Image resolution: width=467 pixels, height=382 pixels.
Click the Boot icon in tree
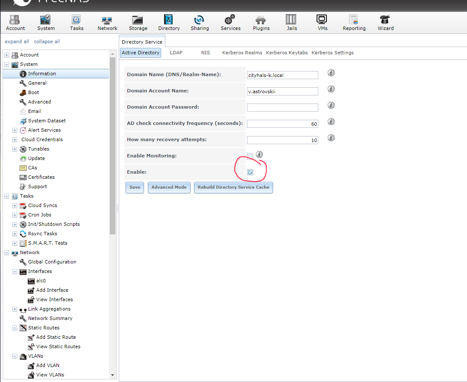point(23,93)
